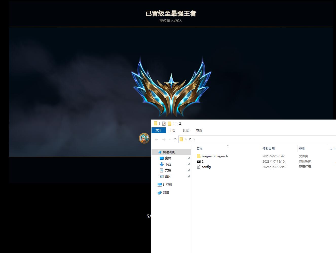Click the Forward navigation arrow
336x253 pixels.
tap(164, 140)
